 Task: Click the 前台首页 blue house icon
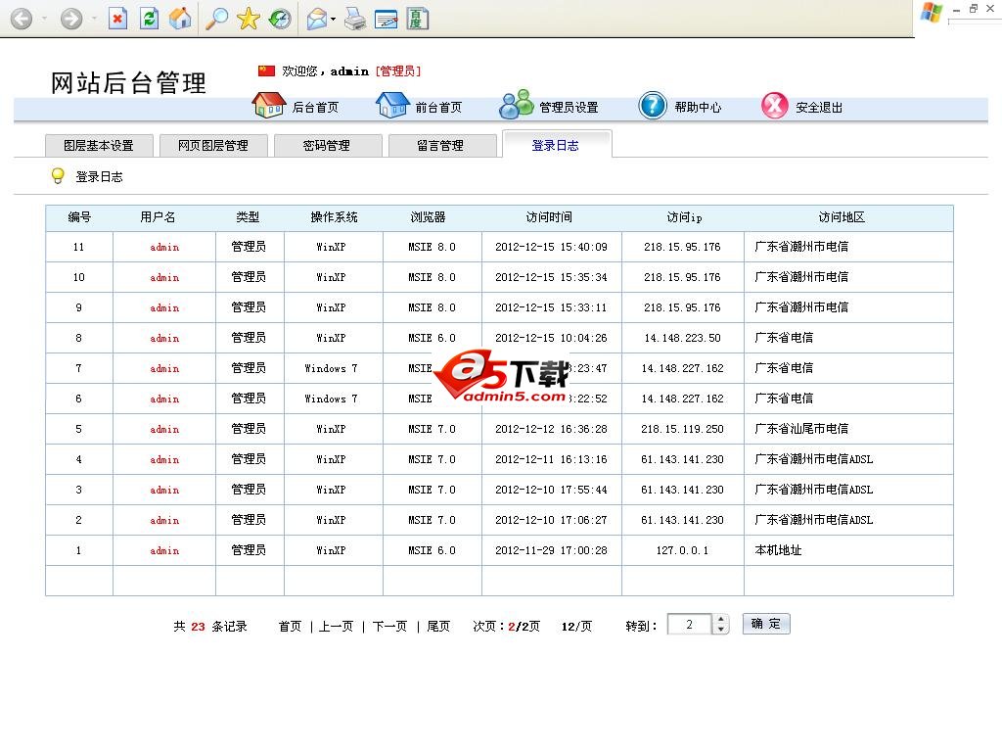click(392, 105)
